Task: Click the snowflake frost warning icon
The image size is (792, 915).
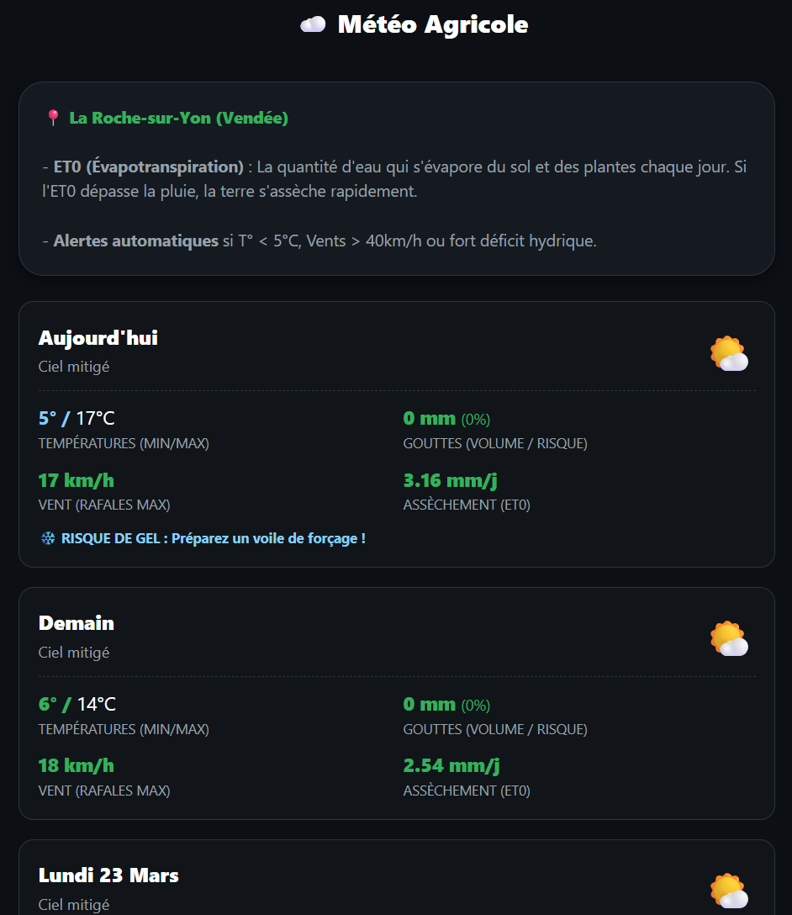Action: click(x=48, y=538)
